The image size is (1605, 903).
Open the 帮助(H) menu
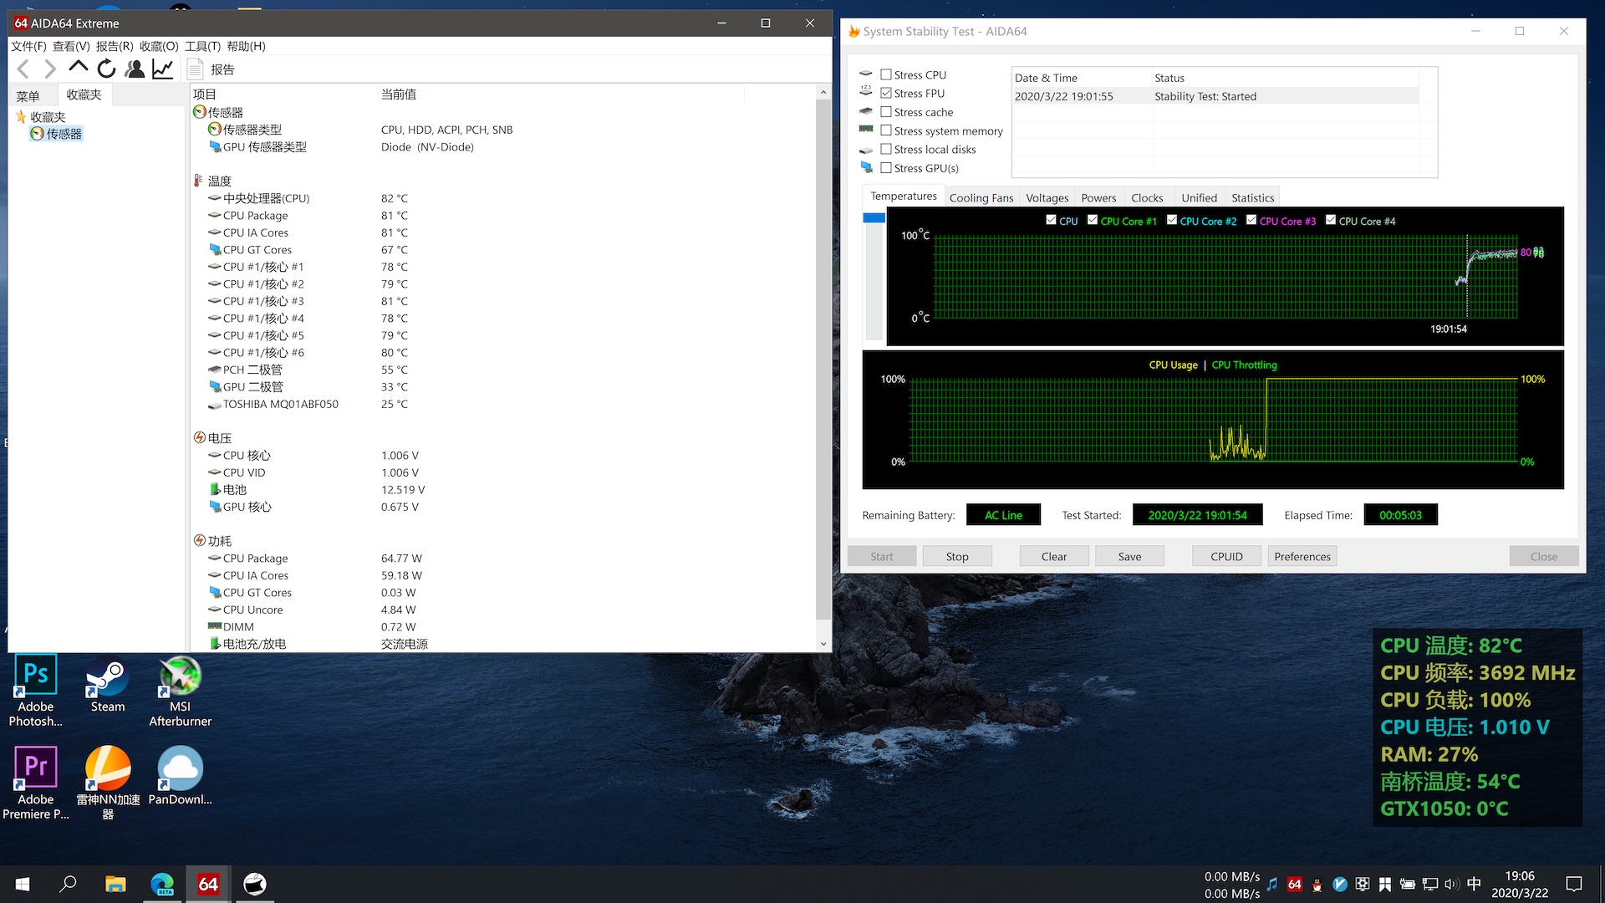click(x=246, y=46)
